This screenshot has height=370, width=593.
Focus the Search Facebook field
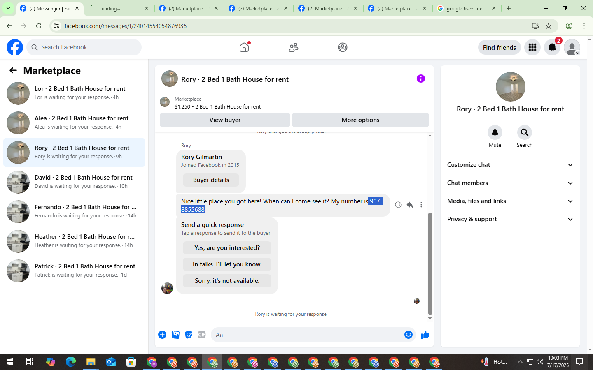84,47
